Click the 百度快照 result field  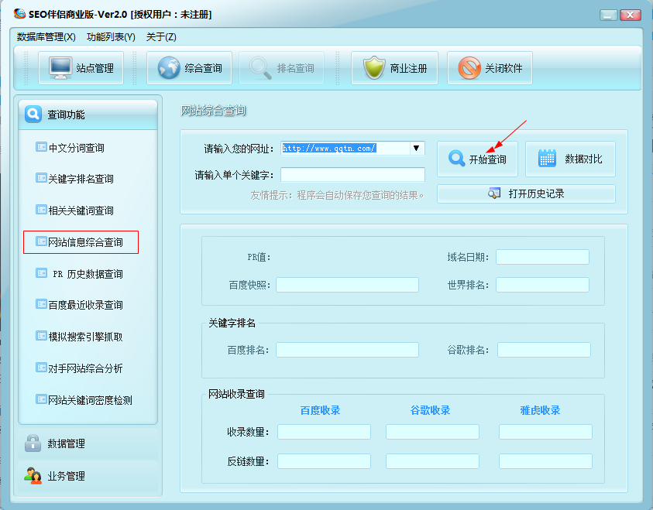point(347,285)
